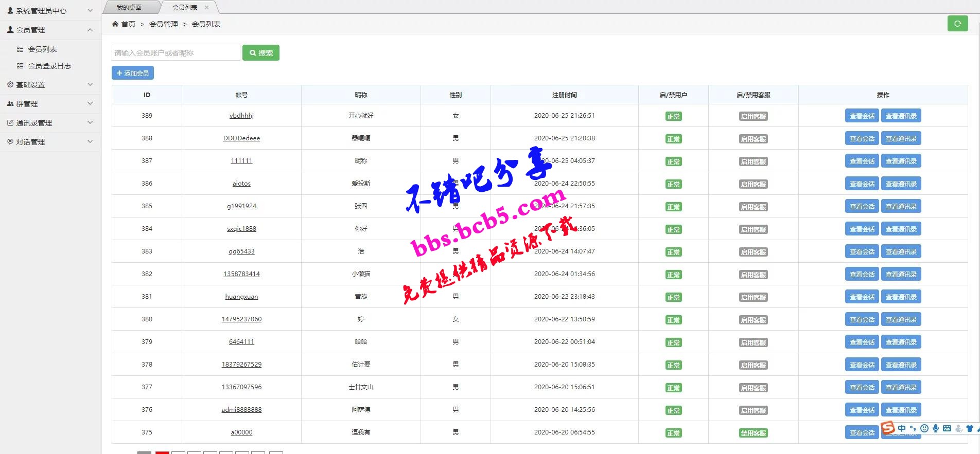
Task: Select the red current page pagination box
Action: [162, 452]
